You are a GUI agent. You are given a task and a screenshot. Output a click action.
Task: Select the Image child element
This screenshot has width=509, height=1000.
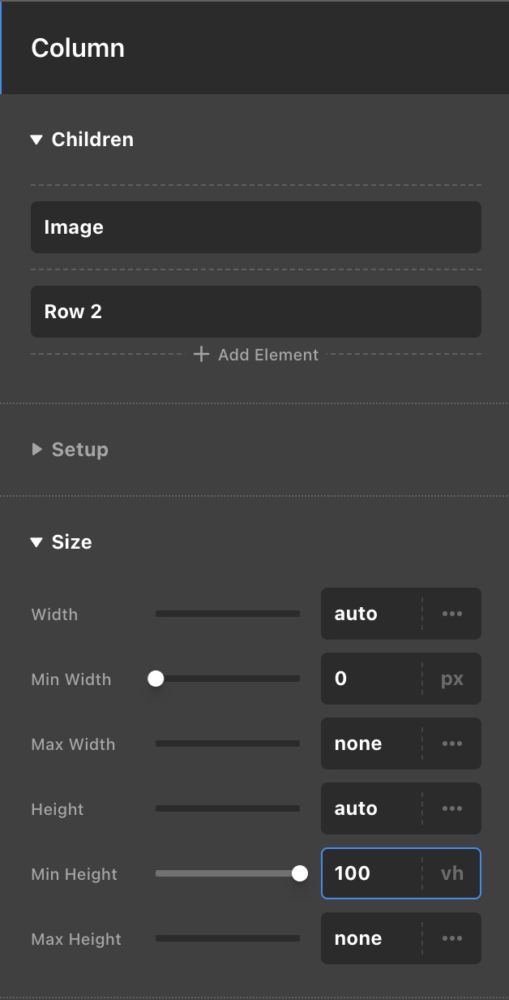(255, 227)
